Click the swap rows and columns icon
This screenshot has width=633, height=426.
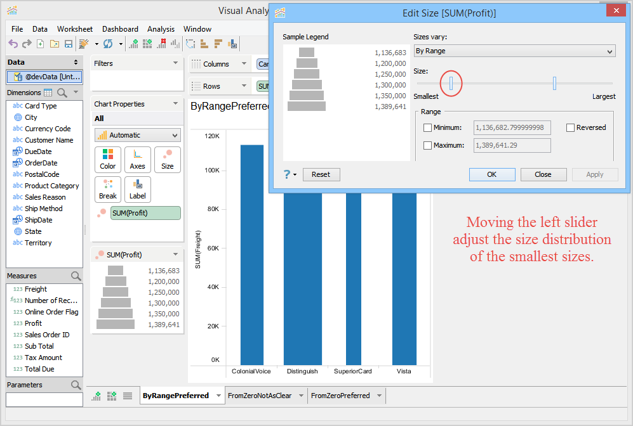(190, 44)
